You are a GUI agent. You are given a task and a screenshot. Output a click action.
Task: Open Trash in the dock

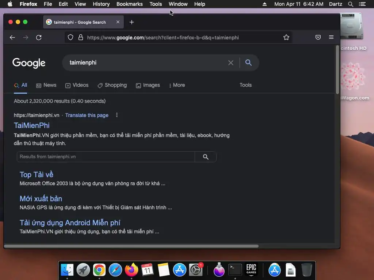pyautogui.click(x=306, y=270)
